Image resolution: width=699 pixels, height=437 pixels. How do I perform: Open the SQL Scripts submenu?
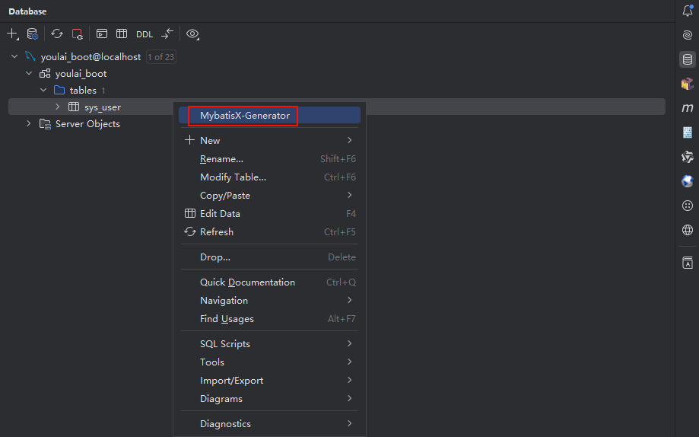225,344
